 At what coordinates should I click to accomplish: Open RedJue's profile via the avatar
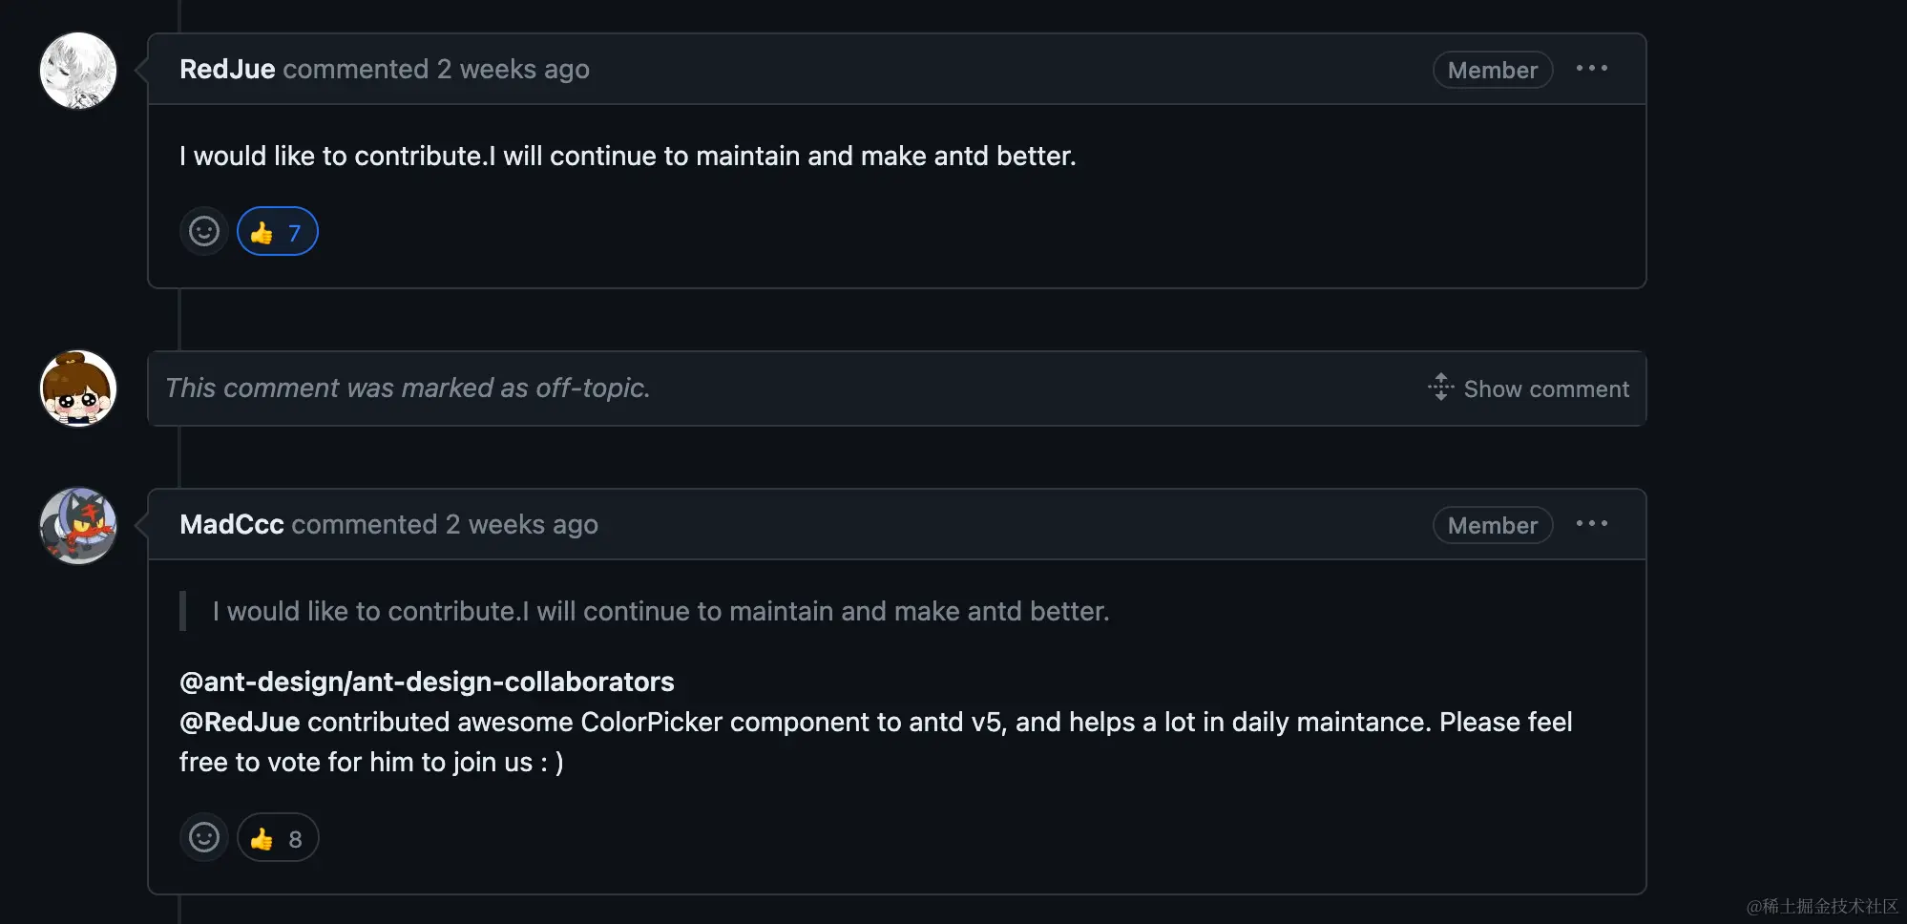tap(78, 71)
